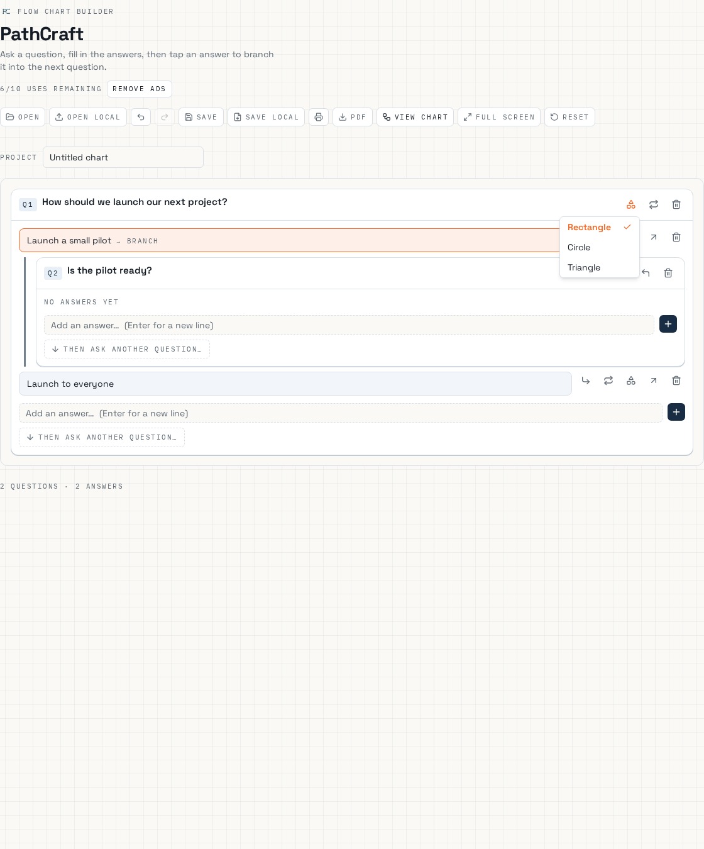Screen dimensions: 704x849
Task: Export the chart with the PDF button
Action: 353,117
